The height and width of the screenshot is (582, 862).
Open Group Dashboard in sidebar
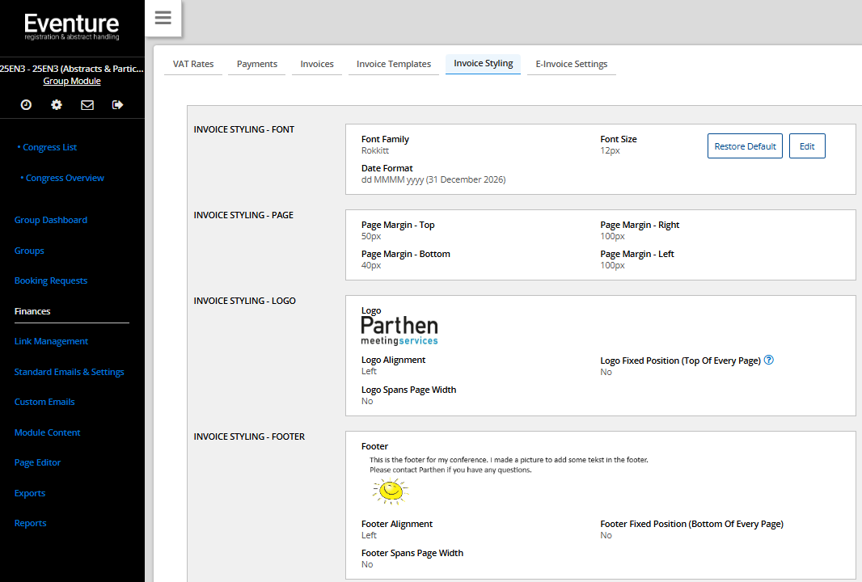pyautogui.click(x=51, y=220)
